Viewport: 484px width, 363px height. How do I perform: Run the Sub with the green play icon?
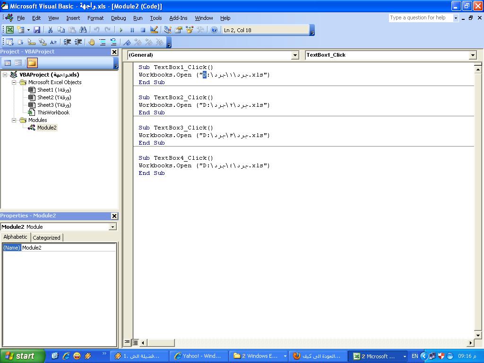pyautogui.click(x=121, y=30)
